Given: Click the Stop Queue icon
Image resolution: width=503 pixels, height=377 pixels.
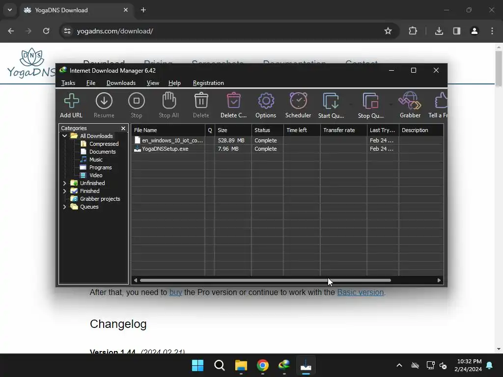Looking at the screenshot, I should (x=370, y=105).
